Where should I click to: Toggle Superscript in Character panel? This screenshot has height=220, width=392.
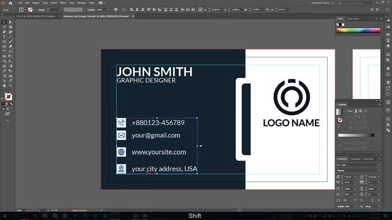tap(355, 200)
